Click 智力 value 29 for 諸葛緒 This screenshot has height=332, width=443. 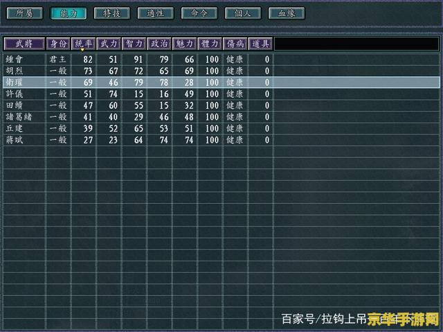pyautogui.click(x=138, y=117)
